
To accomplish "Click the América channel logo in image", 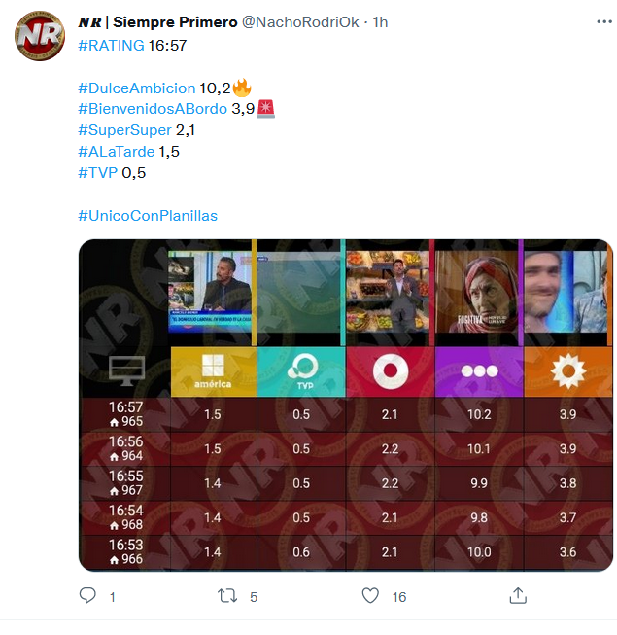I will click(213, 371).
